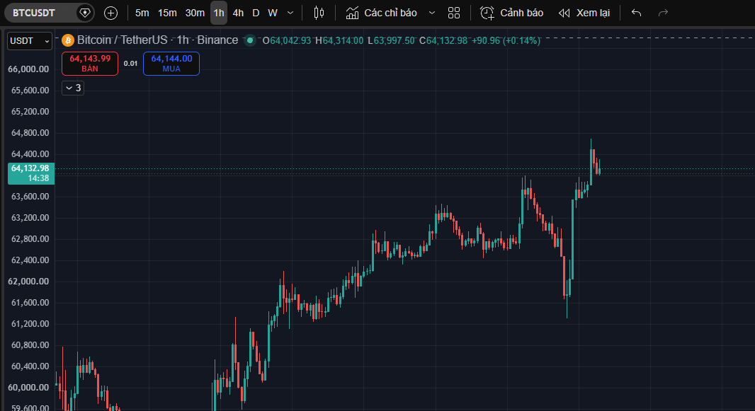
Task: Click the +90.96 (+0.14%) change value
Action: pyautogui.click(x=506, y=41)
